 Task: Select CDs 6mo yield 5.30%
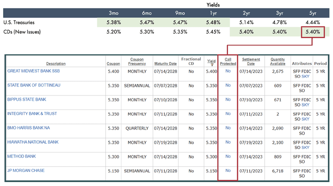click(147, 32)
